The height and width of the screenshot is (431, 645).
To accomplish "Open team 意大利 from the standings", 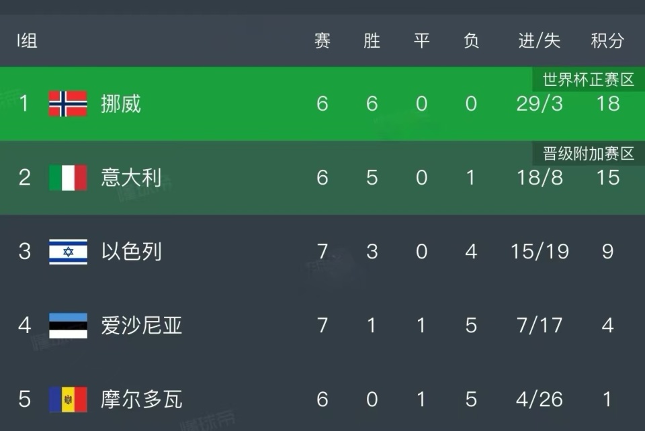I will 131,178.
